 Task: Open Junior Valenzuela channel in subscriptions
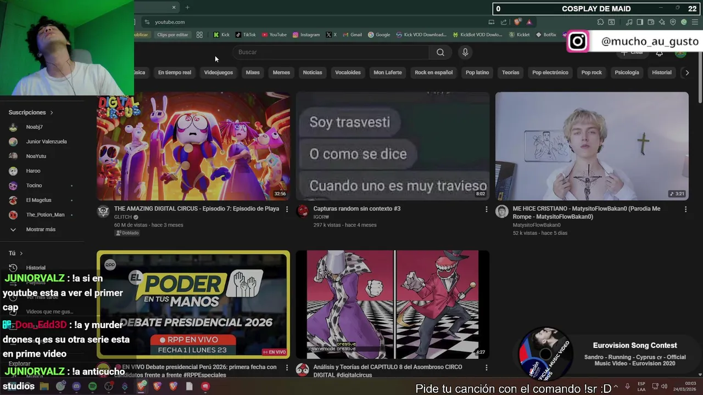click(x=46, y=142)
